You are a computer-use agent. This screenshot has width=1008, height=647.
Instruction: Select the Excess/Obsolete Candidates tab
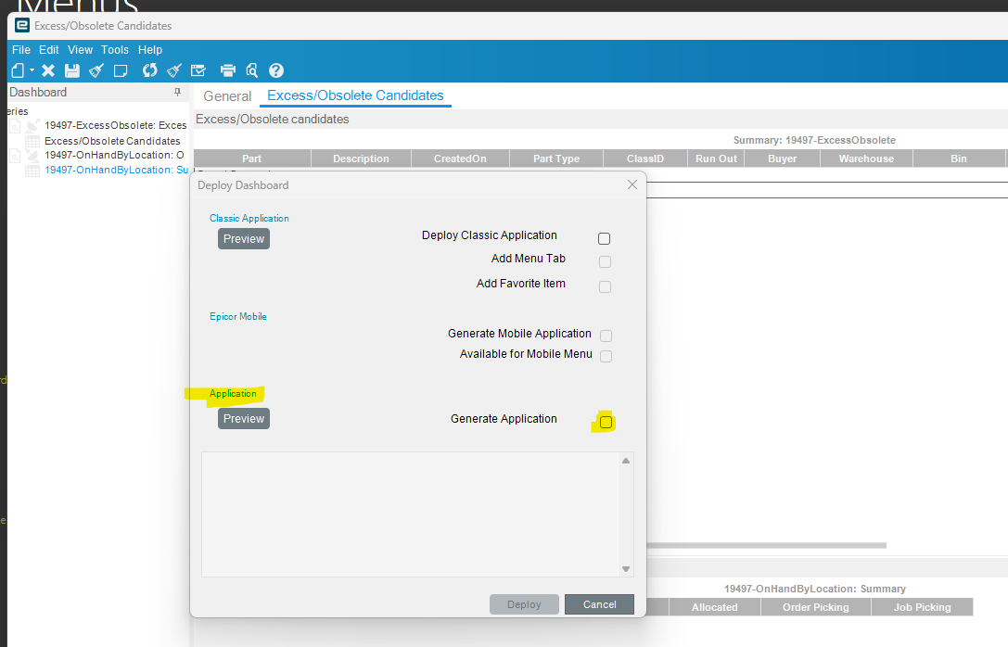355,95
